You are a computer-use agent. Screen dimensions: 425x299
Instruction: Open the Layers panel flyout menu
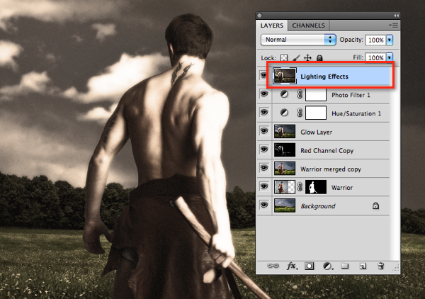tap(393, 26)
